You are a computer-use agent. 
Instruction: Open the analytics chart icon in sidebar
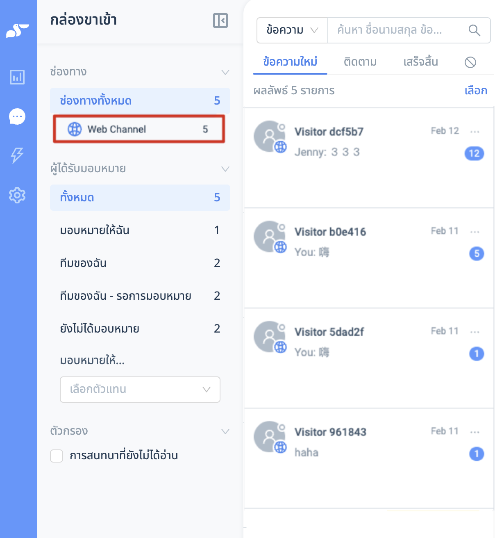click(17, 77)
